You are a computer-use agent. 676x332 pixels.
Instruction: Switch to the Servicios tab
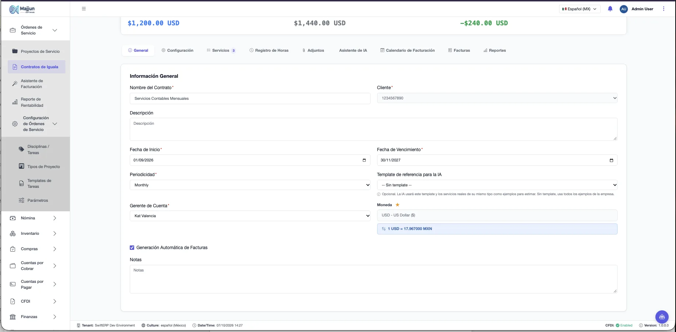[221, 50]
